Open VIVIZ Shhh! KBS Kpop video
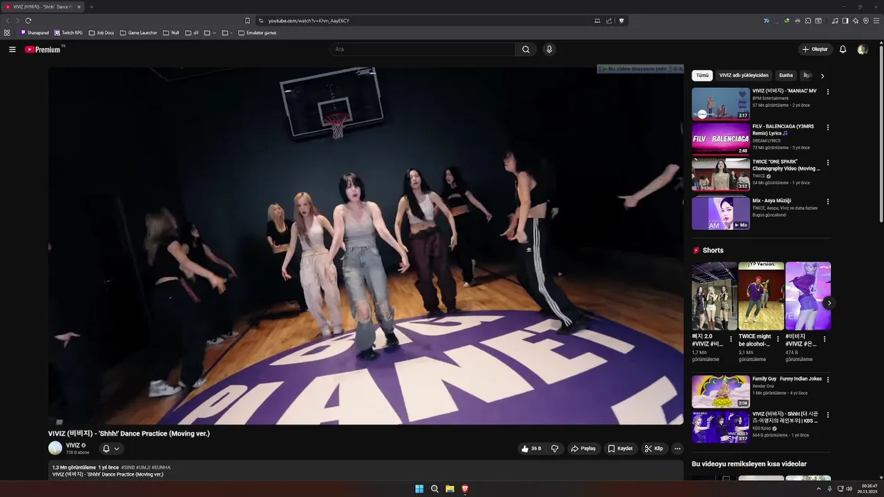Viewport: 884px width, 497px height. click(x=720, y=427)
